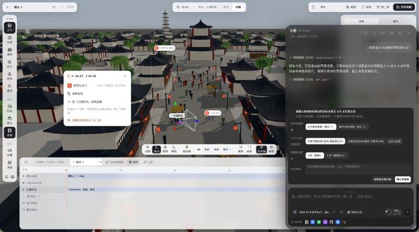419x232 pixels.
Task: Click the 记录 record button in timeline header
Action: coord(148,162)
